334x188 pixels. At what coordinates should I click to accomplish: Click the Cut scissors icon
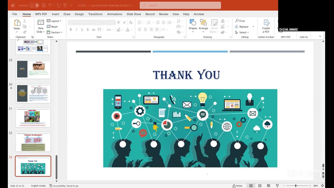(25, 21)
